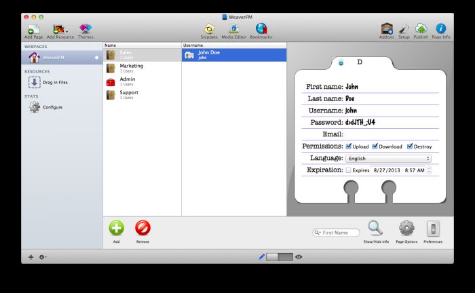Enable the Expires checkbox
The height and width of the screenshot is (293, 475).
[x=349, y=170]
